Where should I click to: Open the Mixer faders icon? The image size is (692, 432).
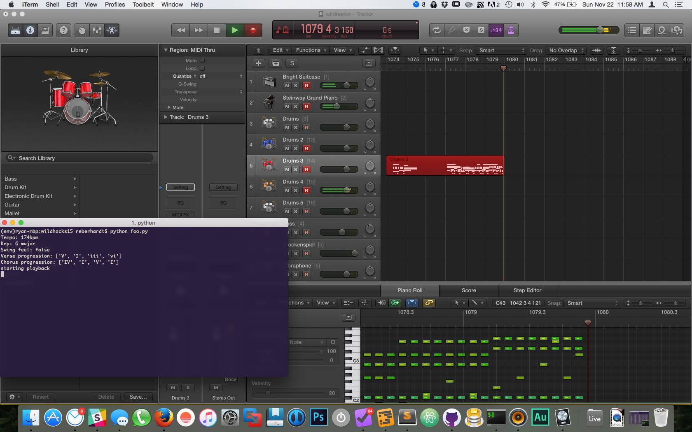coord(97,30)
